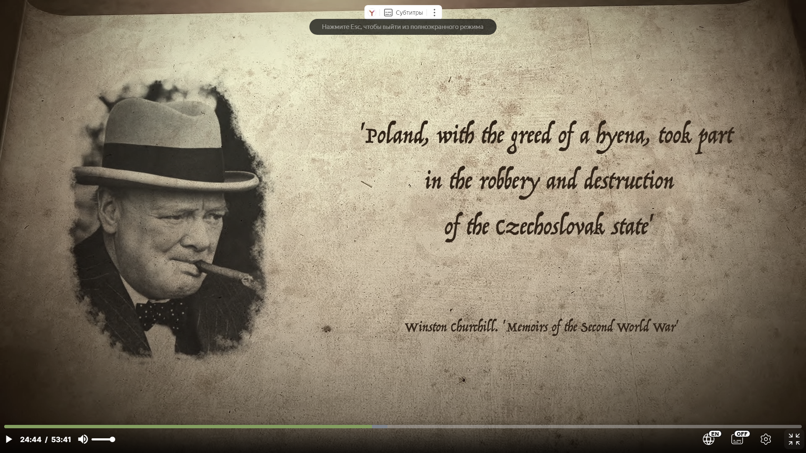
Task: Click the Yandex browser Y logo
Action: pos(372,13)
